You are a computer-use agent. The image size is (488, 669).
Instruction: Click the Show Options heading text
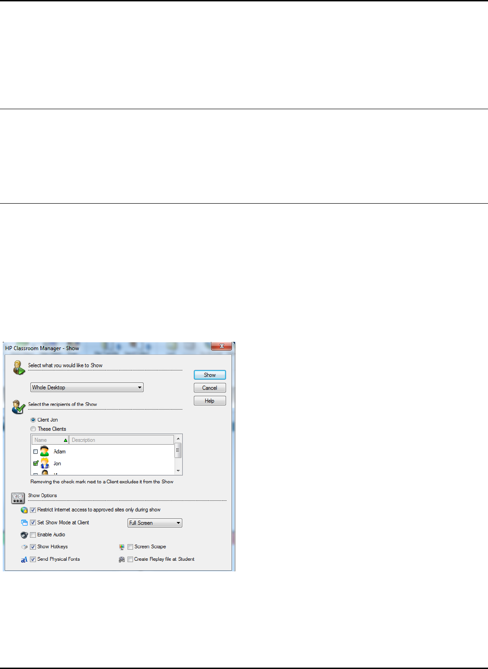[x=42, y=496]
